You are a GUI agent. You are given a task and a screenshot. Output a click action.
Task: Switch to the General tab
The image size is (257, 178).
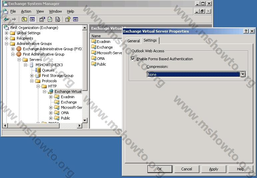(133, 41)
